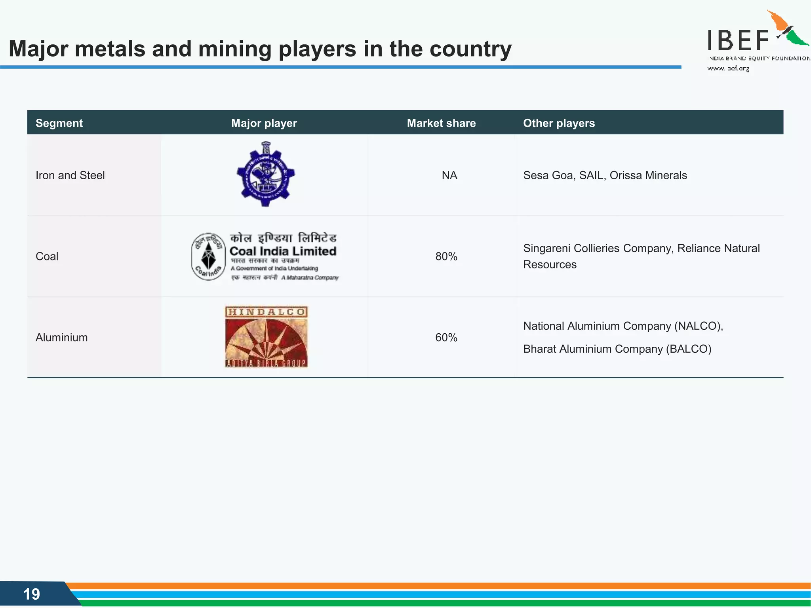The height and width of the screenshot is (608, 811).
Task: Click the 60% market share value
Action: coord(446,338)
